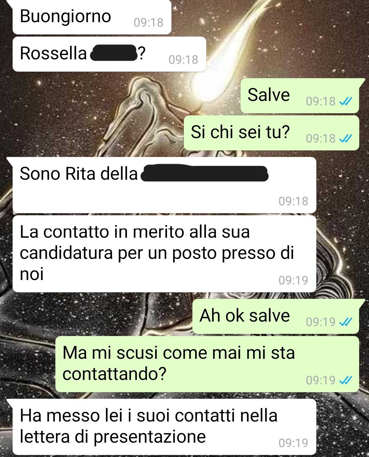369x457 pixels.
Task: Select the 'Si chi sei tu?' message
Action: click(272, 133)
